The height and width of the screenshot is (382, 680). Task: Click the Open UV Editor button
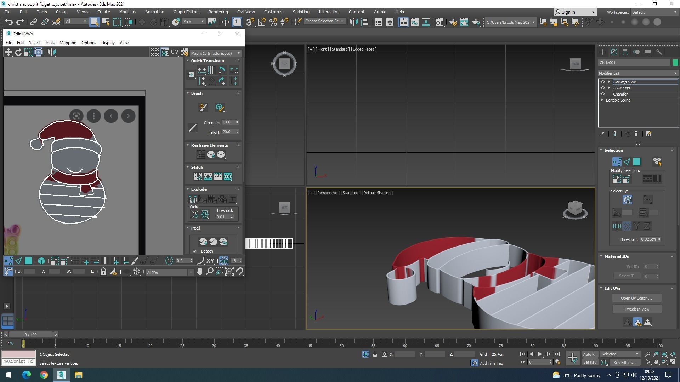point(636,298)
